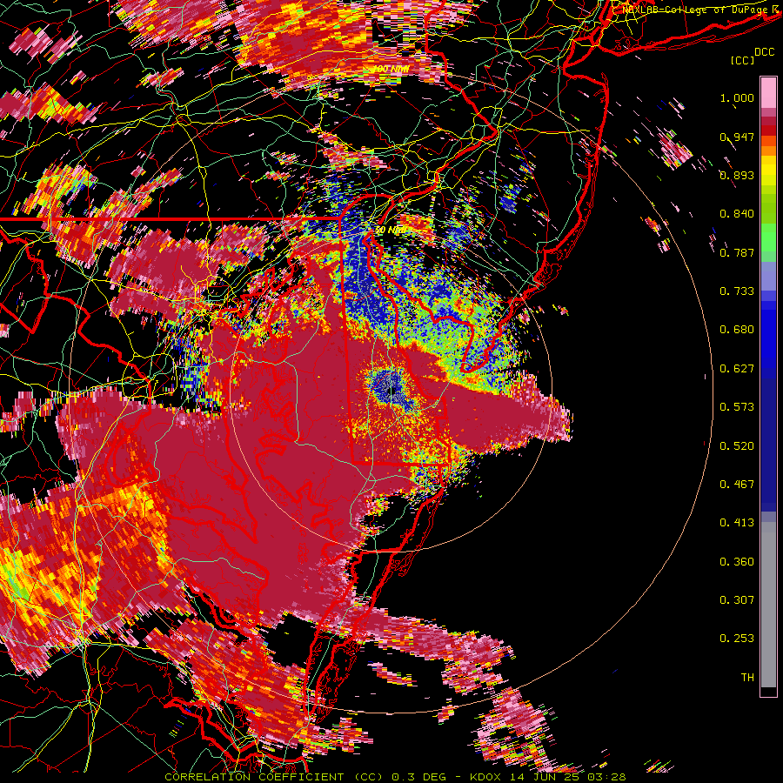Click the 0.627 color scale label
The image size is (783, 783).
(x=737, y=369)
